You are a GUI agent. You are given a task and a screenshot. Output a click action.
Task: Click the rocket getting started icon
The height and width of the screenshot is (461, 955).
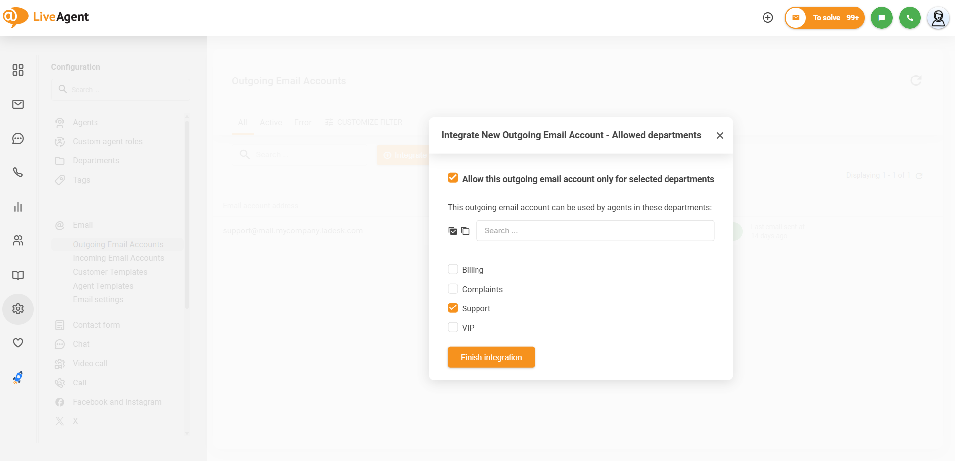coord(18,378)
